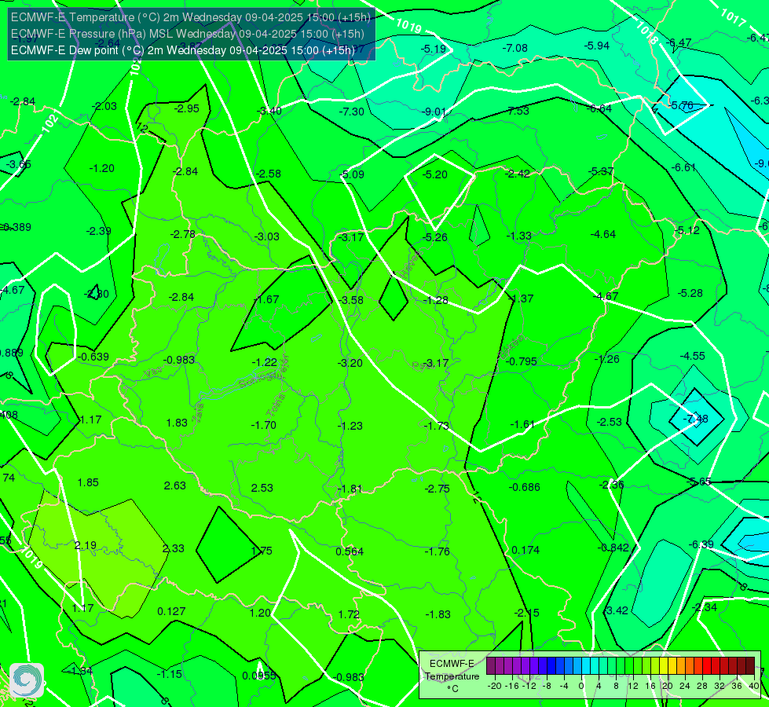Click the legend tick label -16
The height and width of the screenshot is (707, 769).
click(512, 686)
